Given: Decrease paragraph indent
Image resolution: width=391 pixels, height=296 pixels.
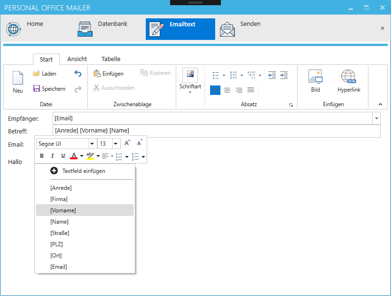Looking at the screenshot, I should pyautogui.click(x=272, y=75).
